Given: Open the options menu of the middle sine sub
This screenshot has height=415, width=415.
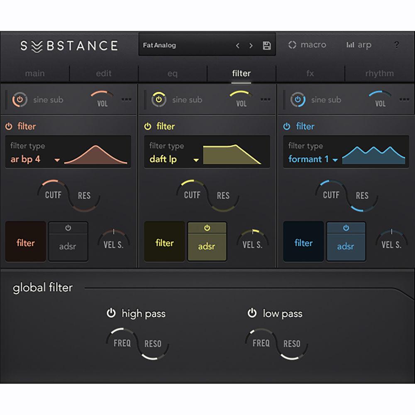Looking at the screenshot, I should pyautogui.click(x=266, y=100).
